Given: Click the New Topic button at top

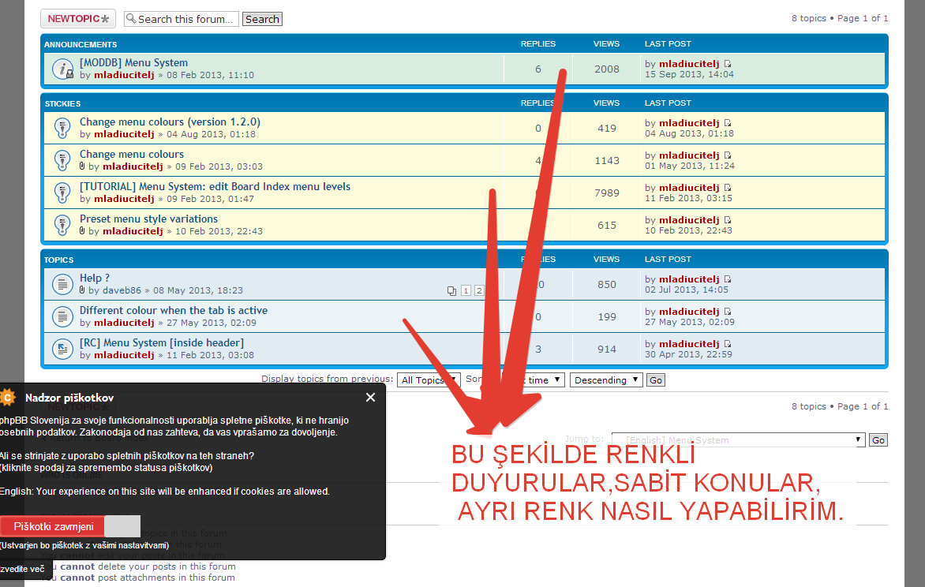Looking at the screenshot, I should point(78,19).
